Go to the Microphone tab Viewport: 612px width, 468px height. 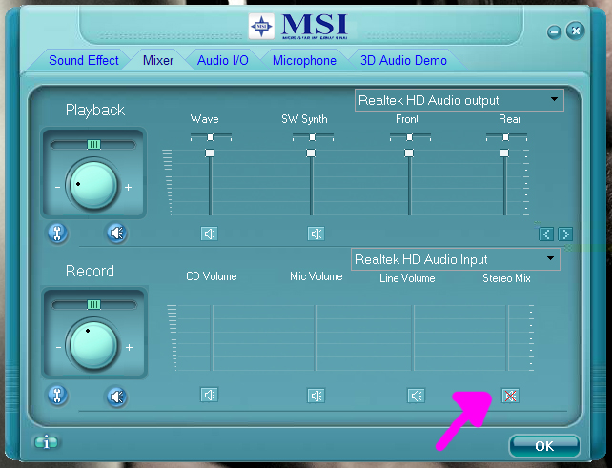304,60
